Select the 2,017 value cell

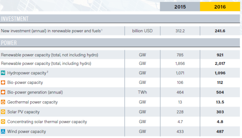pos(220,63)
